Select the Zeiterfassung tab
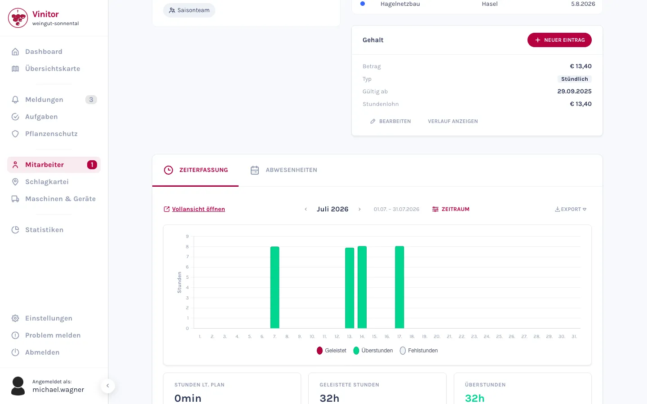Viewport: 647px width, 404px height. click(x=196, y=170)
